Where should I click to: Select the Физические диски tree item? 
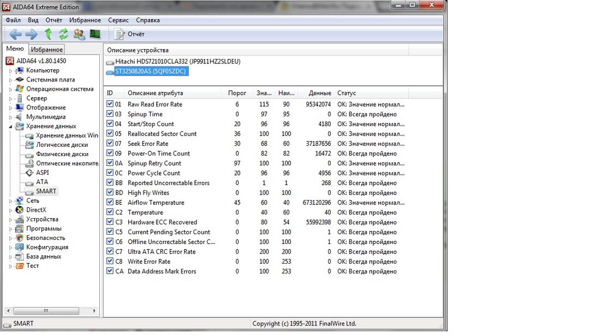pyautogui.click(x=62, y=154)
